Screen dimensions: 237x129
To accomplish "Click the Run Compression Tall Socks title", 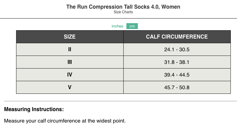I will (x=123, y=7).
